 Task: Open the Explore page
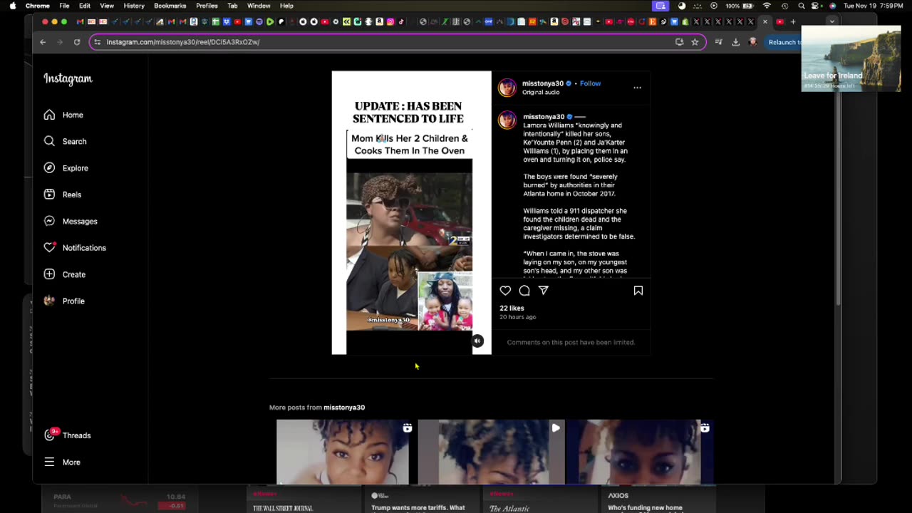66,168
